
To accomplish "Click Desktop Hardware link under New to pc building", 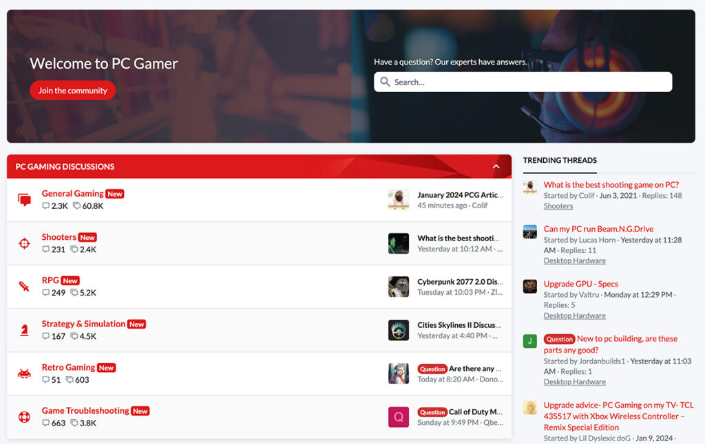I will [x=575, y=382].
